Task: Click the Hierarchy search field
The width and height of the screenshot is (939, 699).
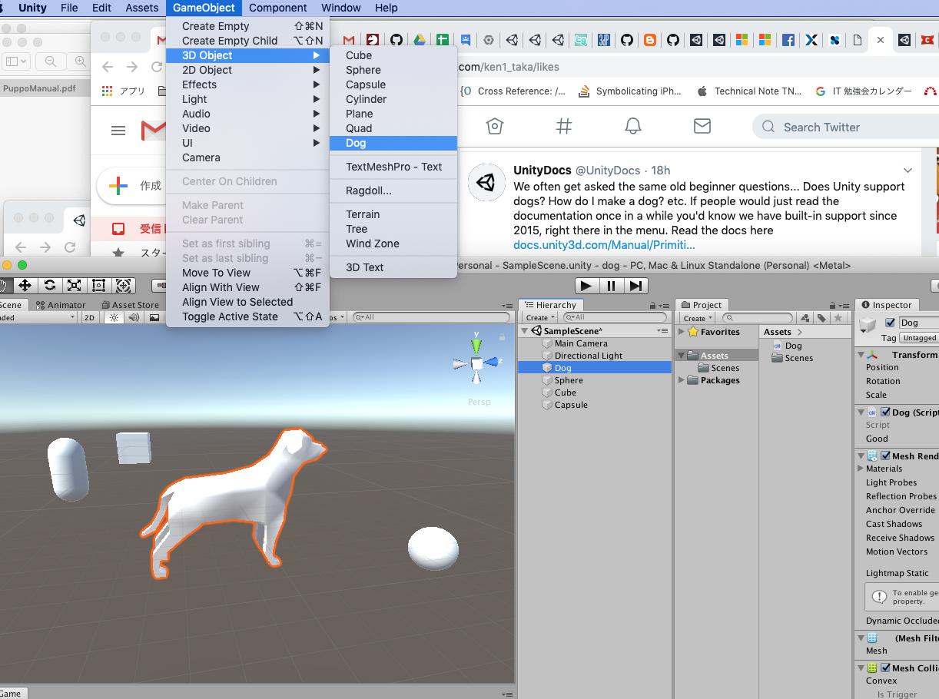Action: click(614, 317)
